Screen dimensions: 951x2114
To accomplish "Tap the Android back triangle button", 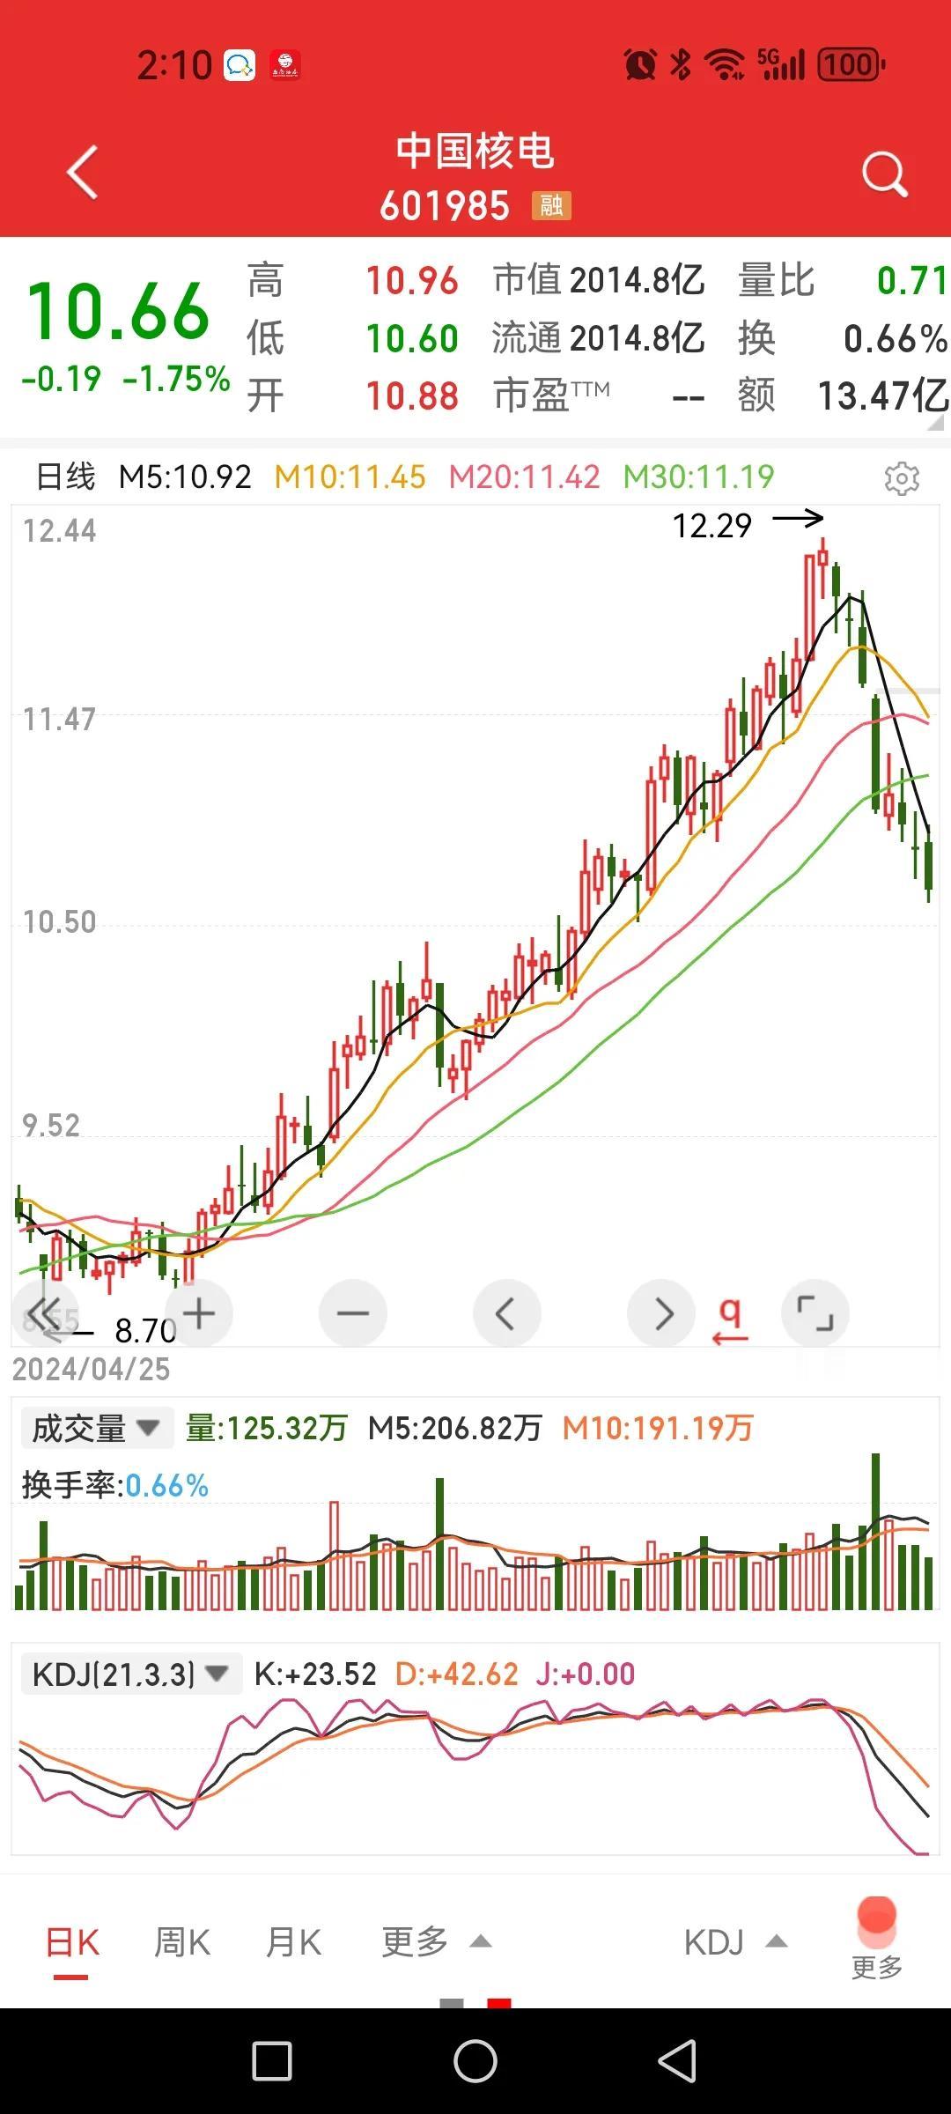I will 677,2061.
